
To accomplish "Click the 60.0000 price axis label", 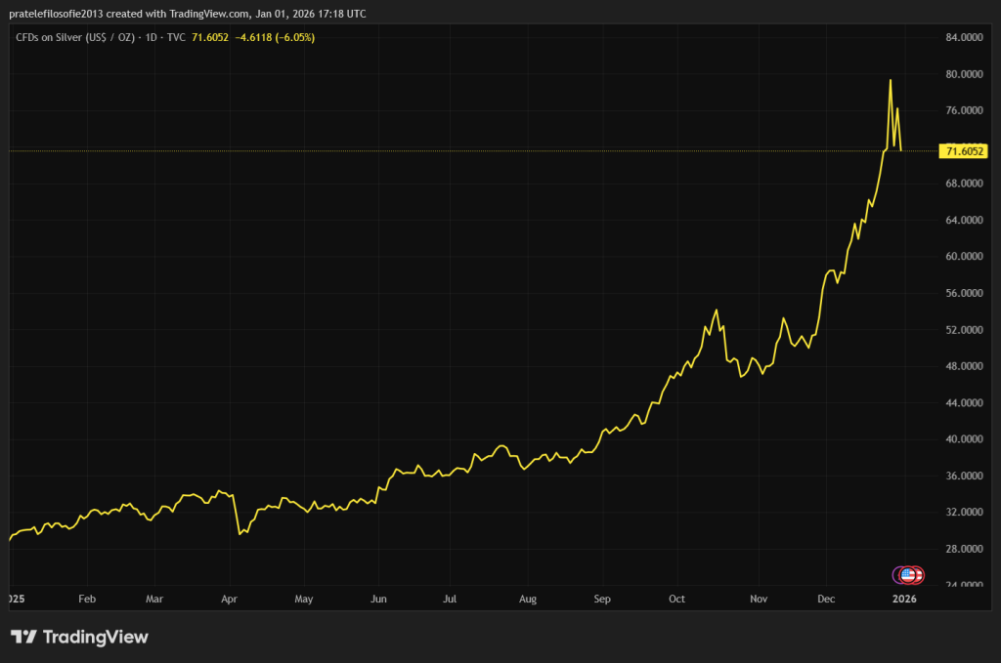I will point(964,257).
